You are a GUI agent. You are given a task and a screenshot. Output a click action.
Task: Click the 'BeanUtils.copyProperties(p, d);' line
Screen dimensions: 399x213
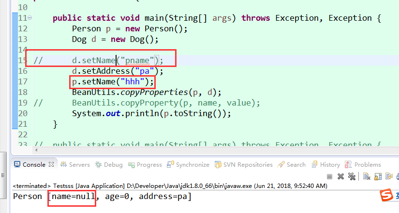[147, 93]
